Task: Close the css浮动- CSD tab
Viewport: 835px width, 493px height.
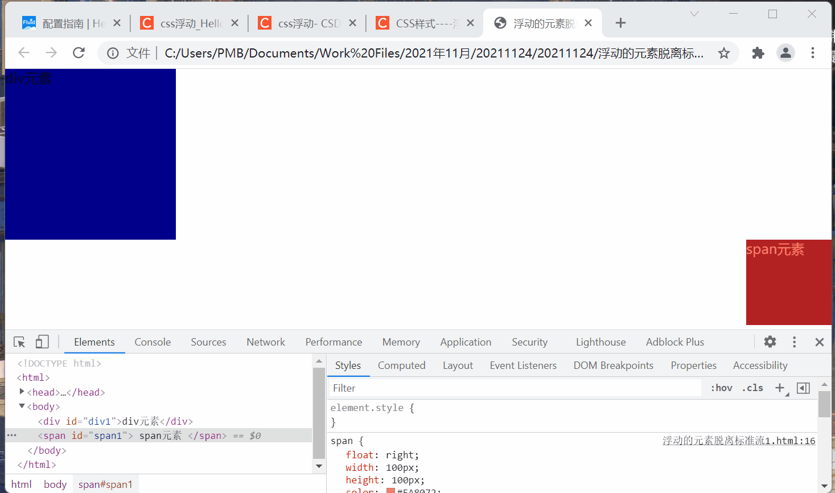Action: click(x=352, y=23)
